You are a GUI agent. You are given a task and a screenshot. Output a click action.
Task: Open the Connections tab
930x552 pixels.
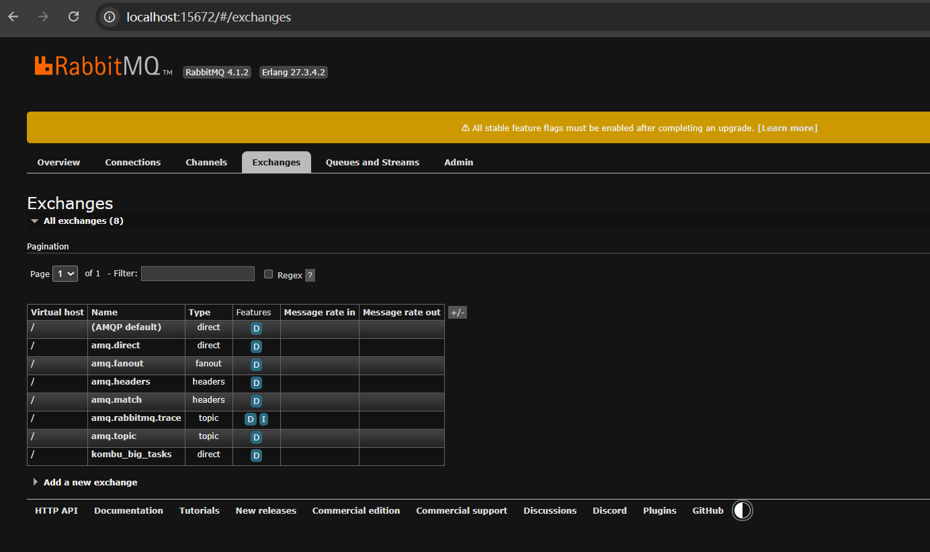point(133,162)
